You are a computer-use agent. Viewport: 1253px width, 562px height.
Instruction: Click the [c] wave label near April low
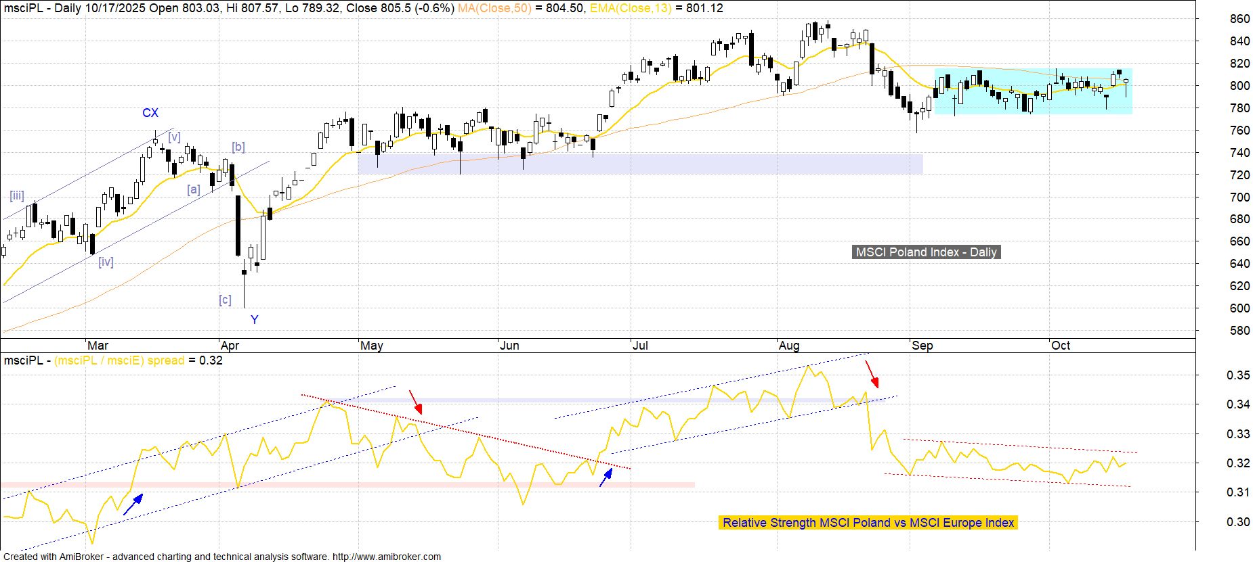click(x=225, y=300)
